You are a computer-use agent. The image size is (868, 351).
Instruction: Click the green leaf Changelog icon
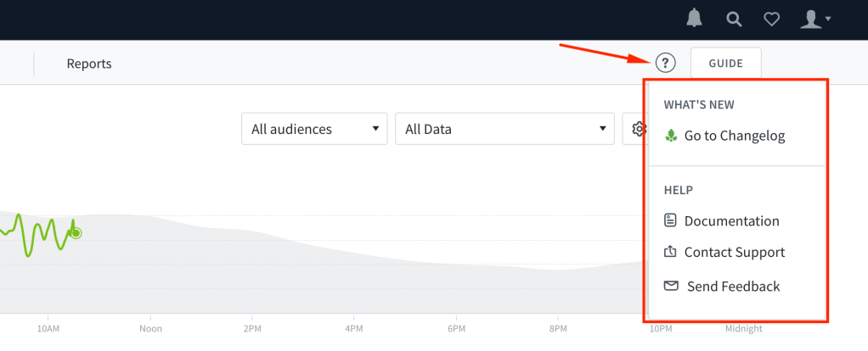(x=671, y=136)
